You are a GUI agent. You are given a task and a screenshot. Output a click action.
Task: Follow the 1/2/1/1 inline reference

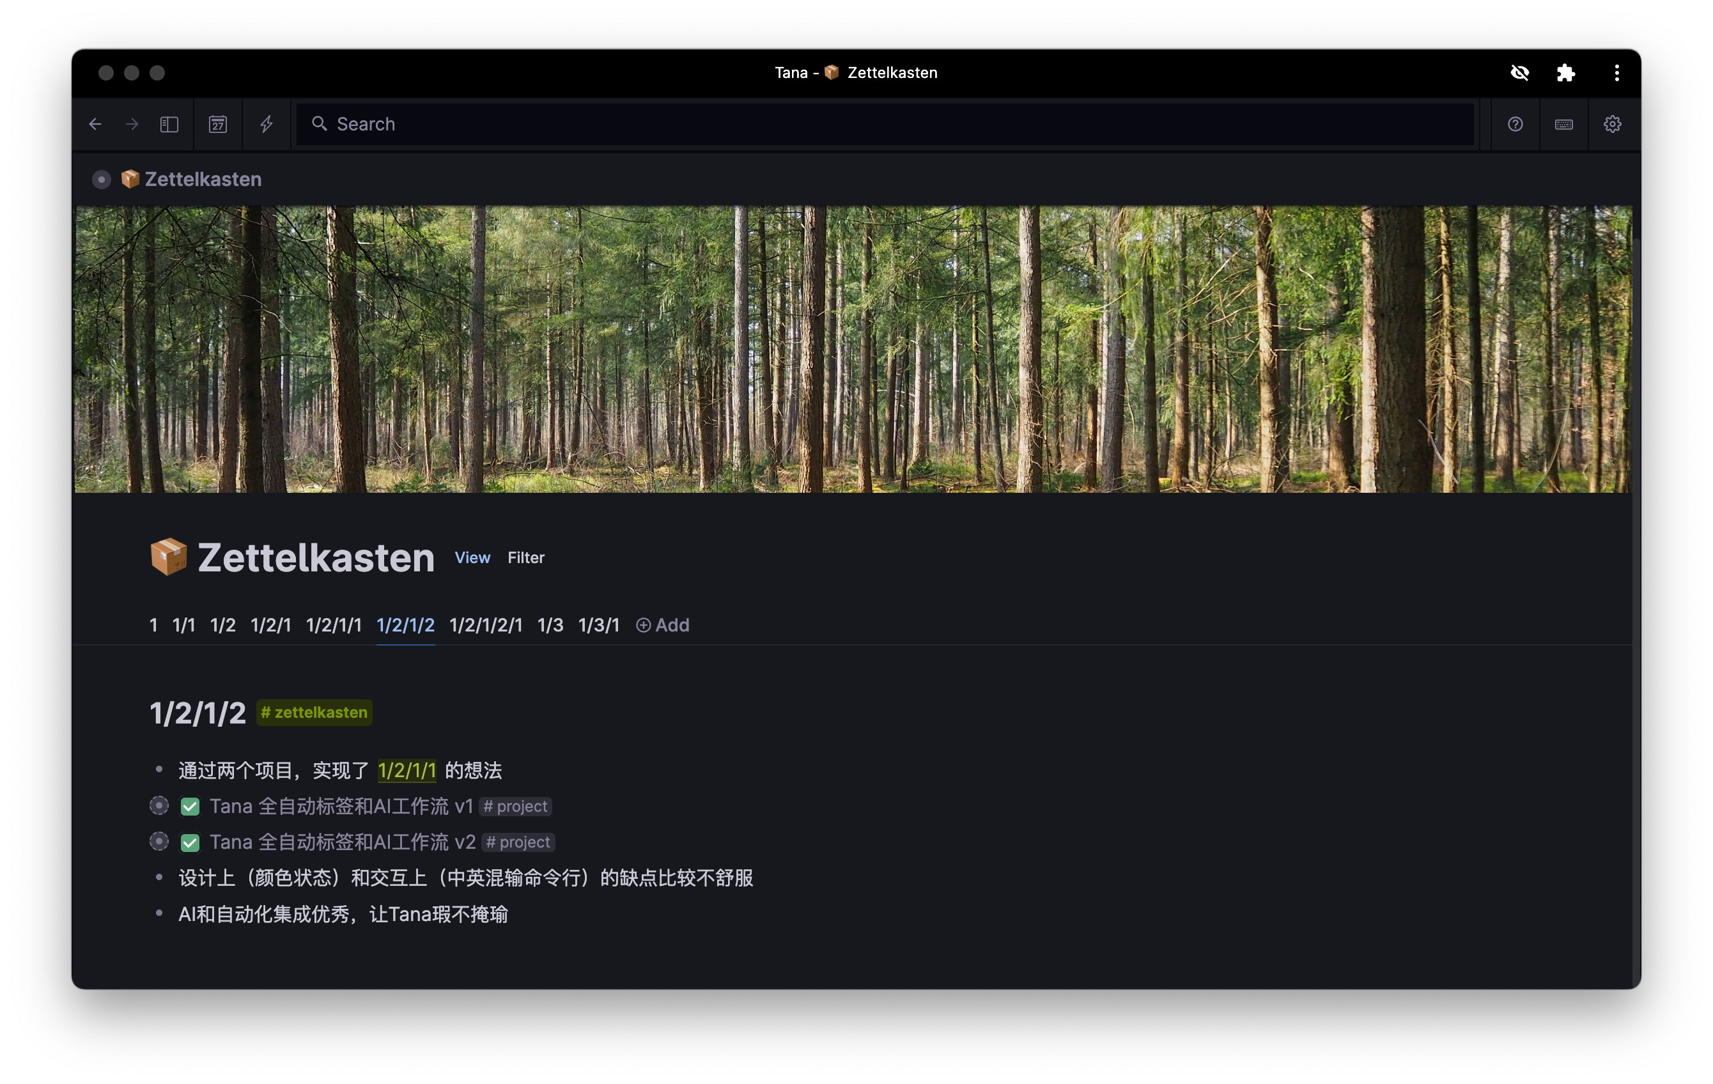407,770
